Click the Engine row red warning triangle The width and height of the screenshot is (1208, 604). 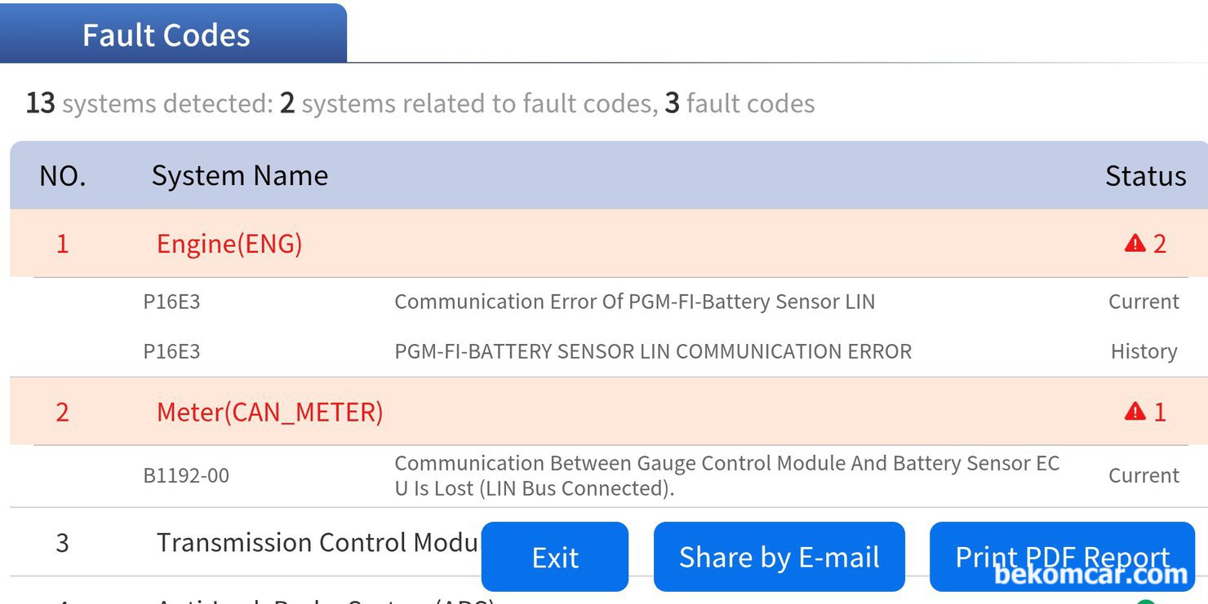click(x=1135, y=244)
